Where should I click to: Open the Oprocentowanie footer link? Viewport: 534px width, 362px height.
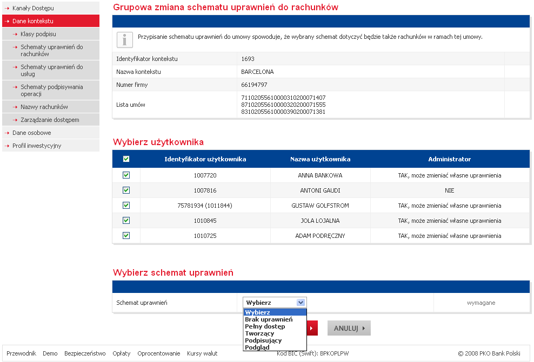coord(159,353)
